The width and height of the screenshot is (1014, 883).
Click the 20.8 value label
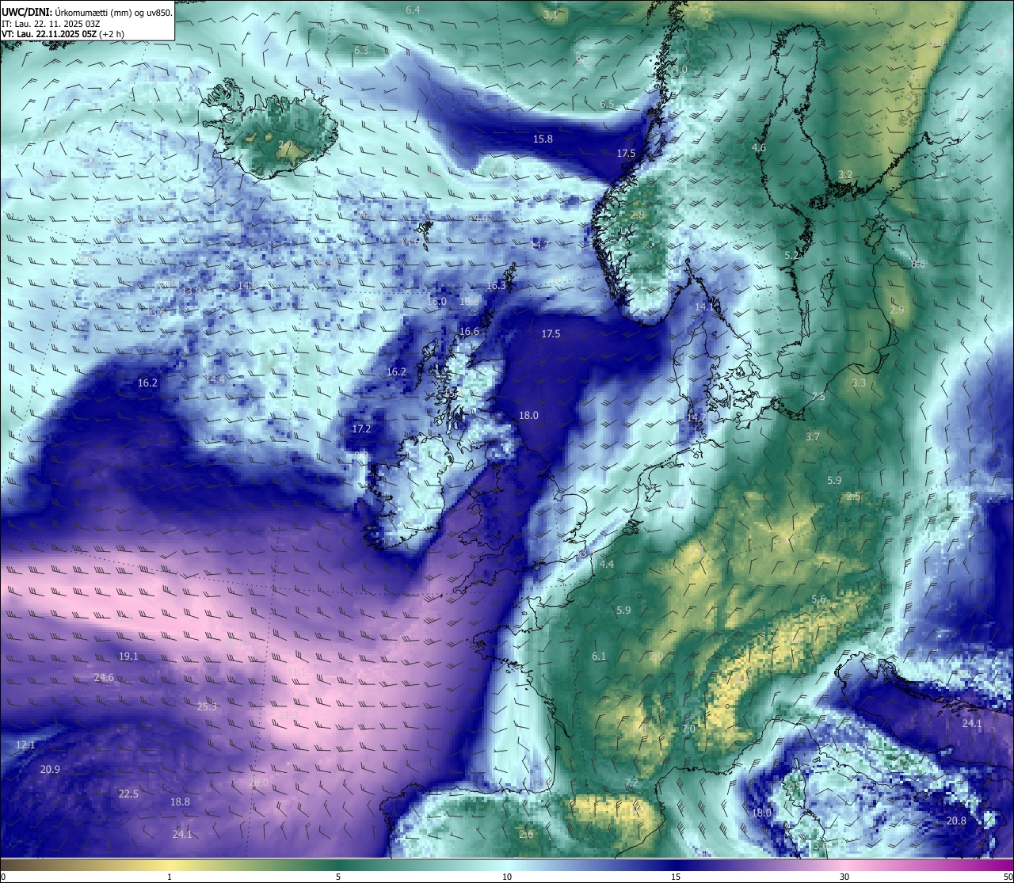[956, 820]
